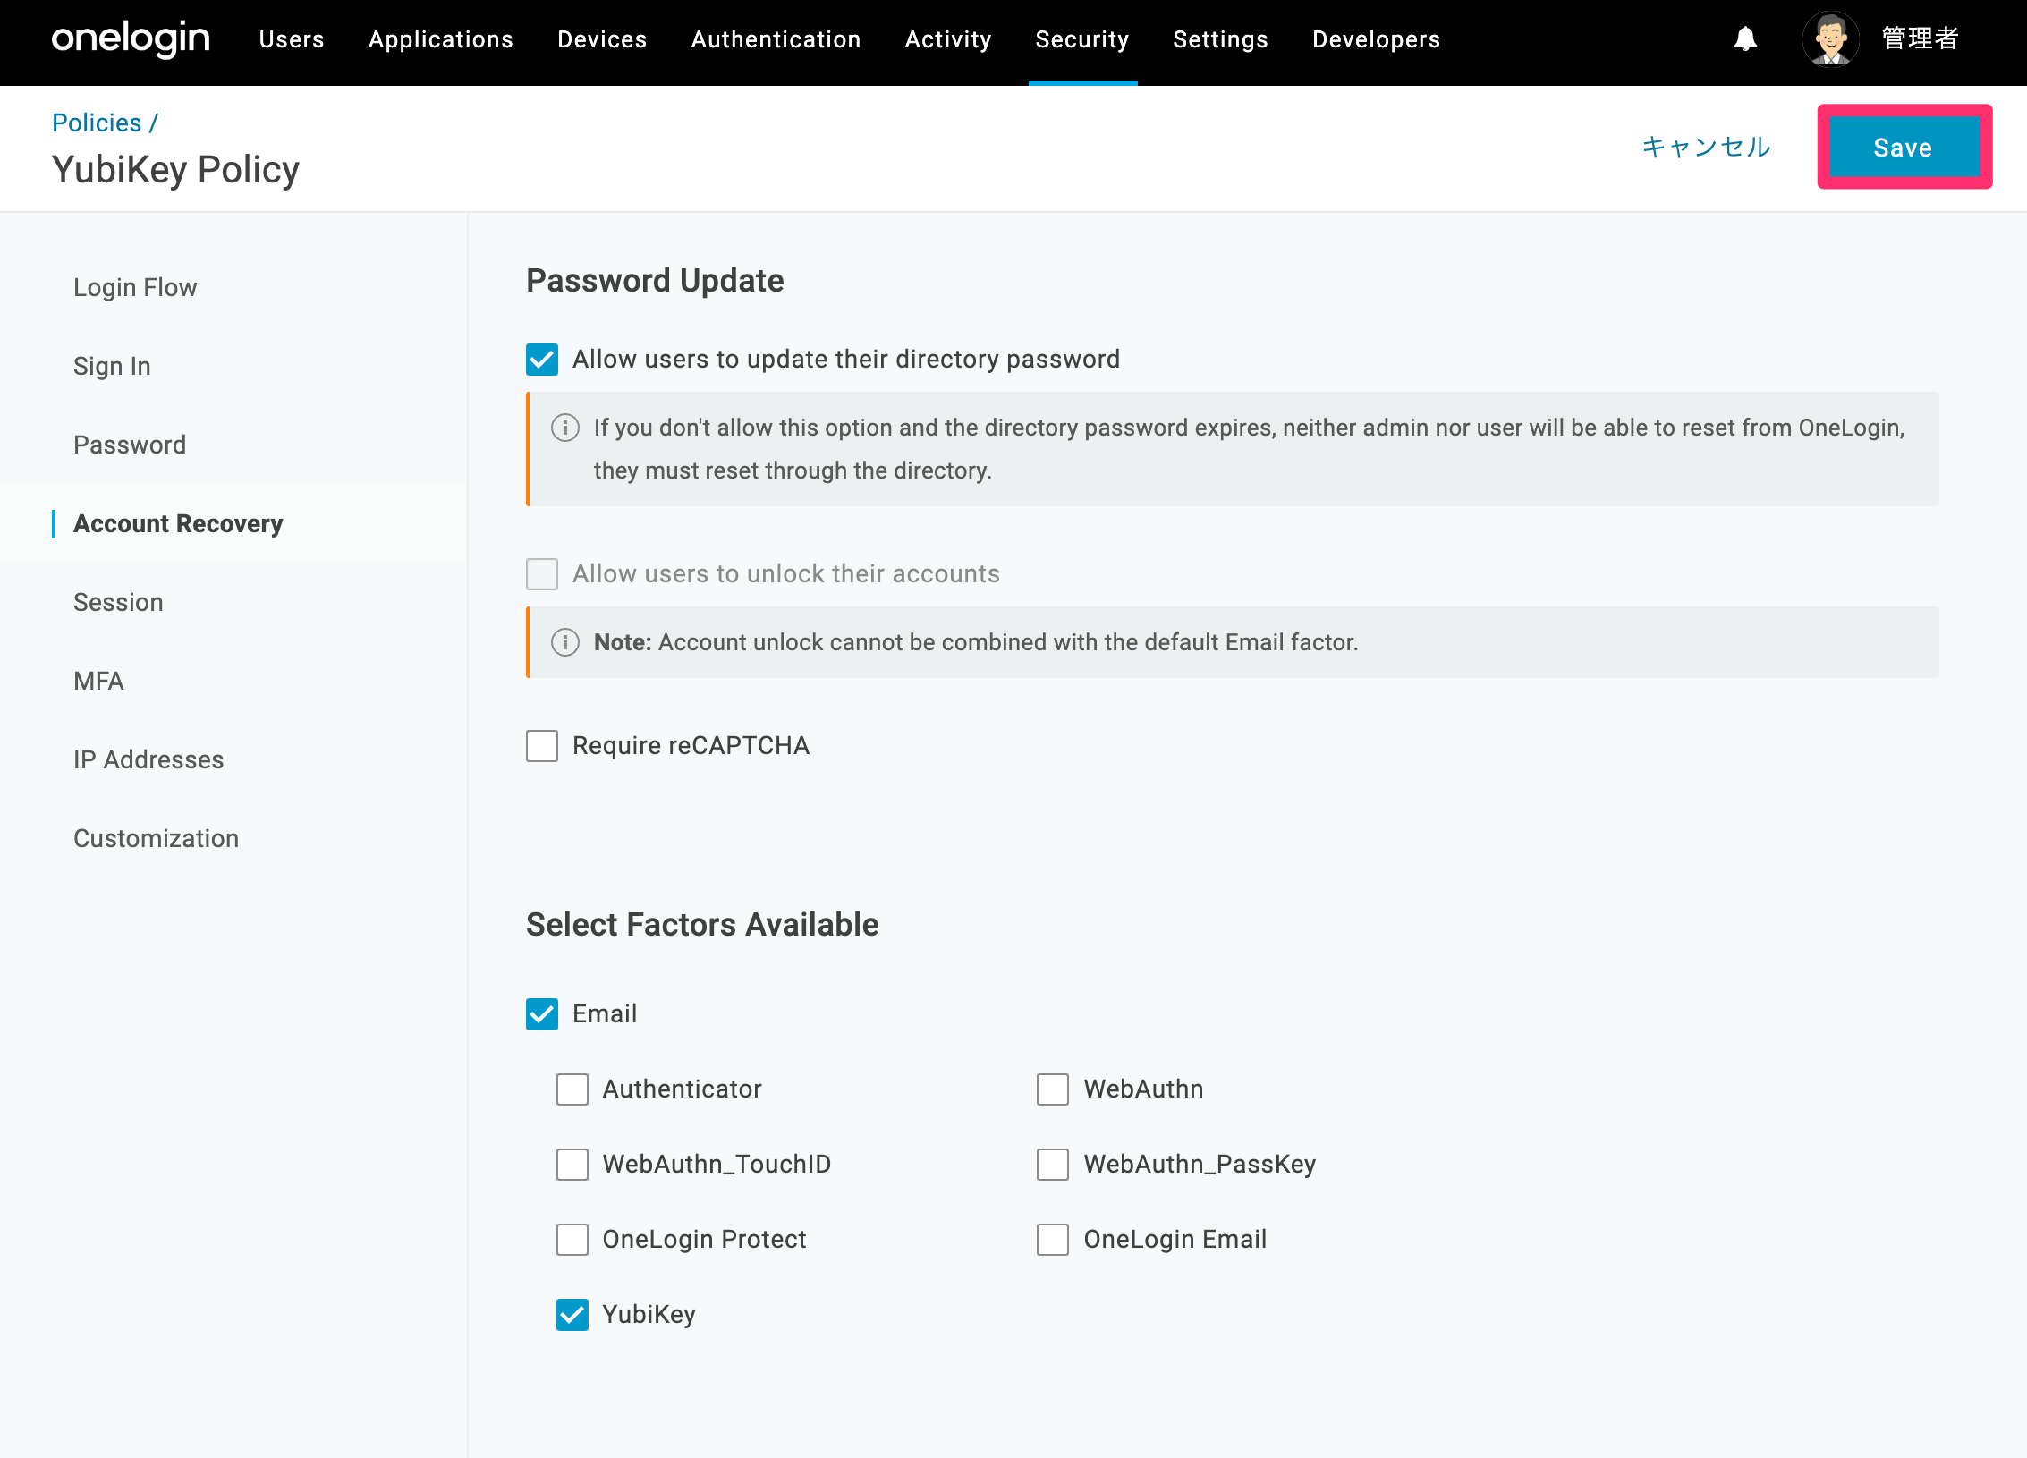Open the notifications bell

[1745, 39]
